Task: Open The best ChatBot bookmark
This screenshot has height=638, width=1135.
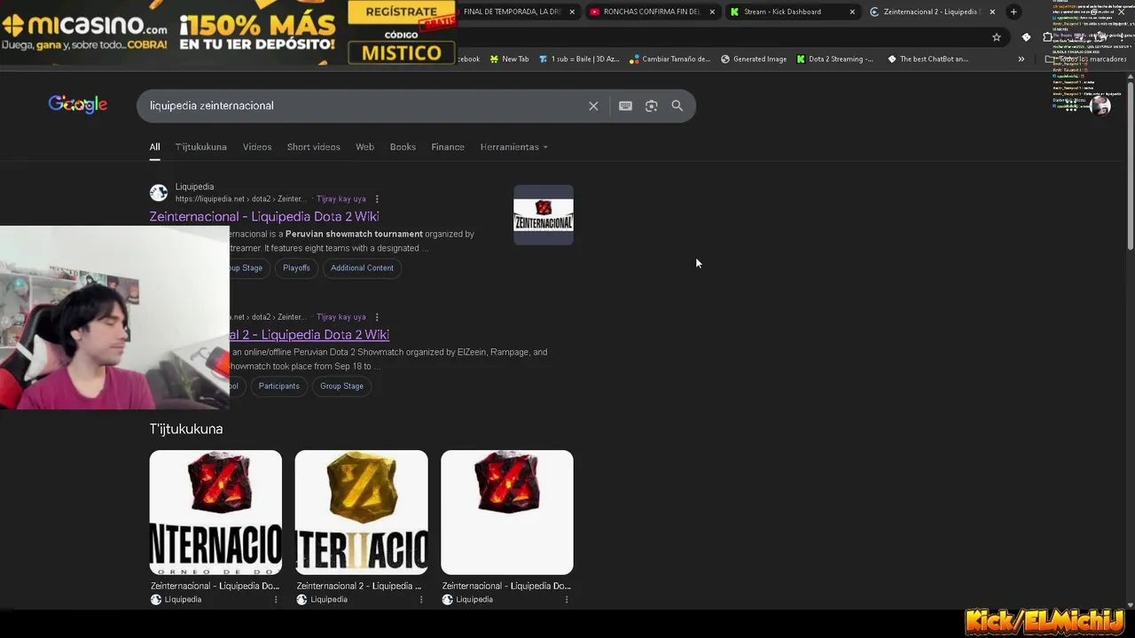Action: pos(928,59)
